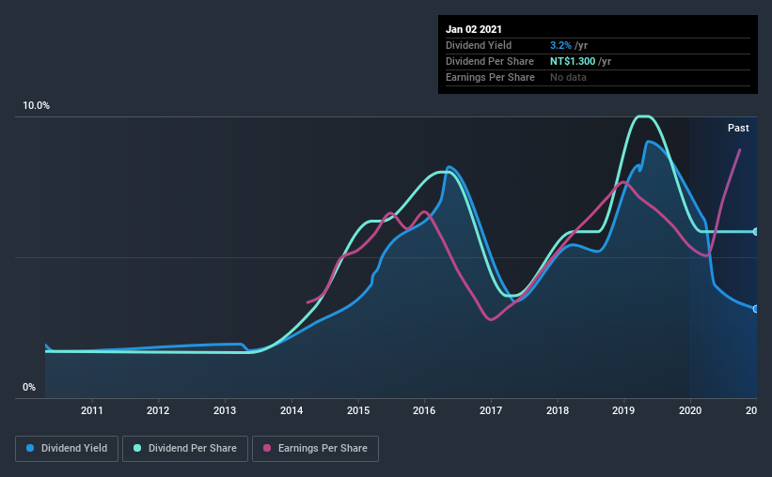Image resolution: width=772 pixels, height=477 pixels.
Task: Toggle the Earnings Per Share legend button
Action: point(315,449)
